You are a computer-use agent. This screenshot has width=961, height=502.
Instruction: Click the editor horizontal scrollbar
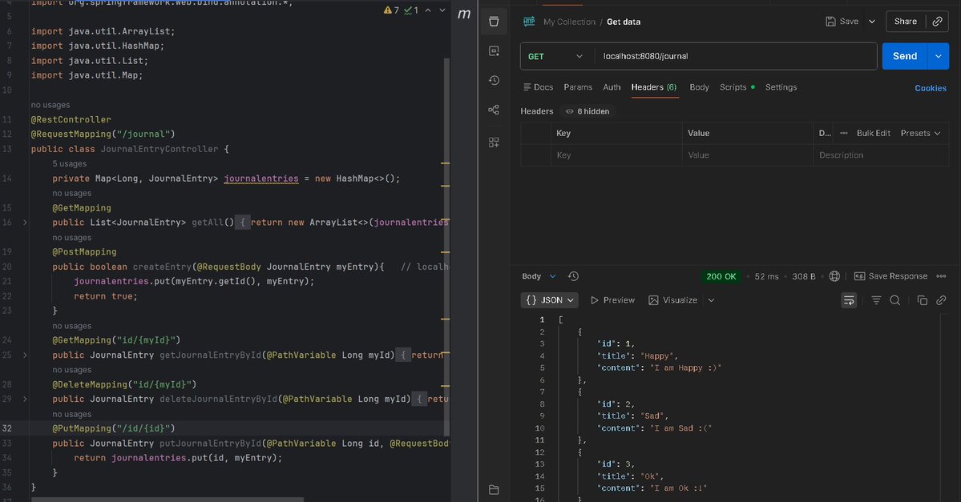[168, 500]
